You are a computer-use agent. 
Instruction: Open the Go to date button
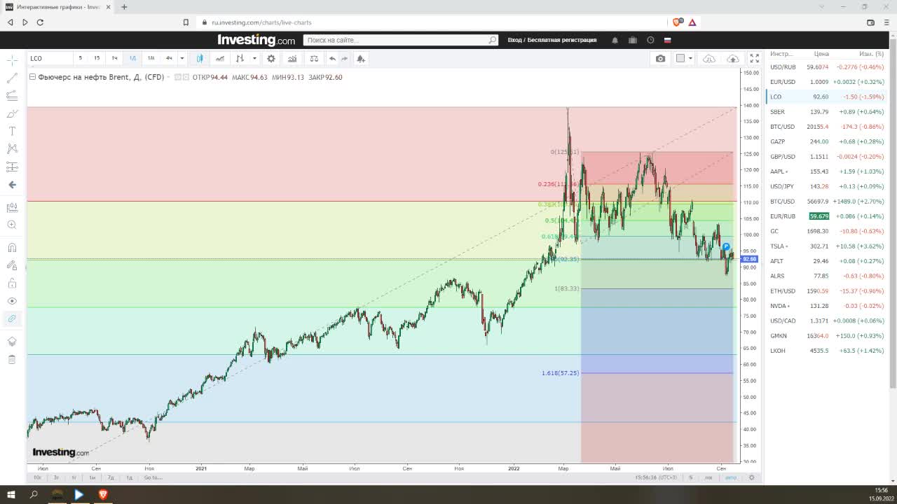[153, 477]
